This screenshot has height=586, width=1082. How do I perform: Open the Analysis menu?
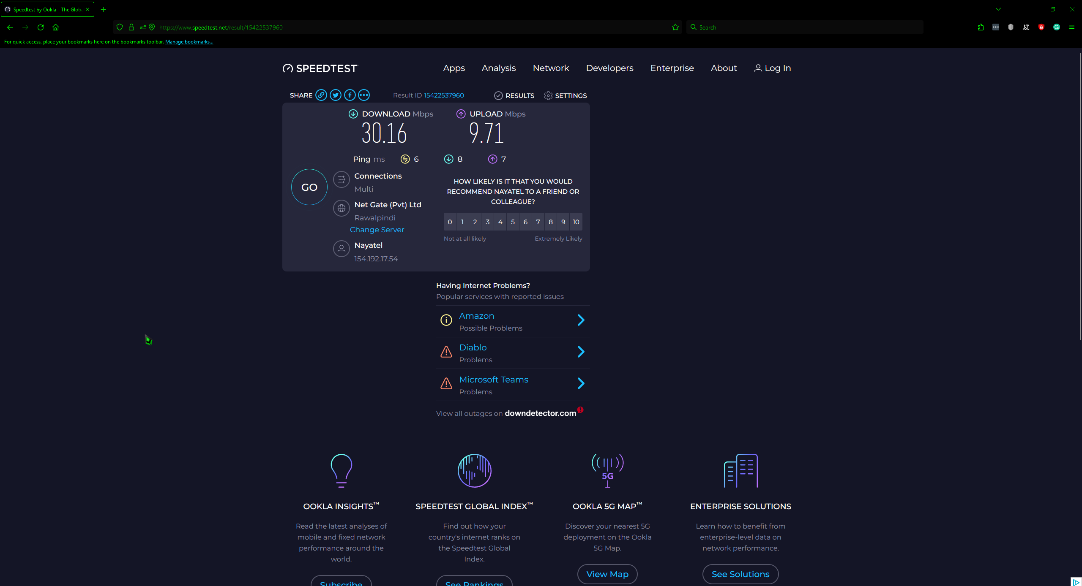499,68
